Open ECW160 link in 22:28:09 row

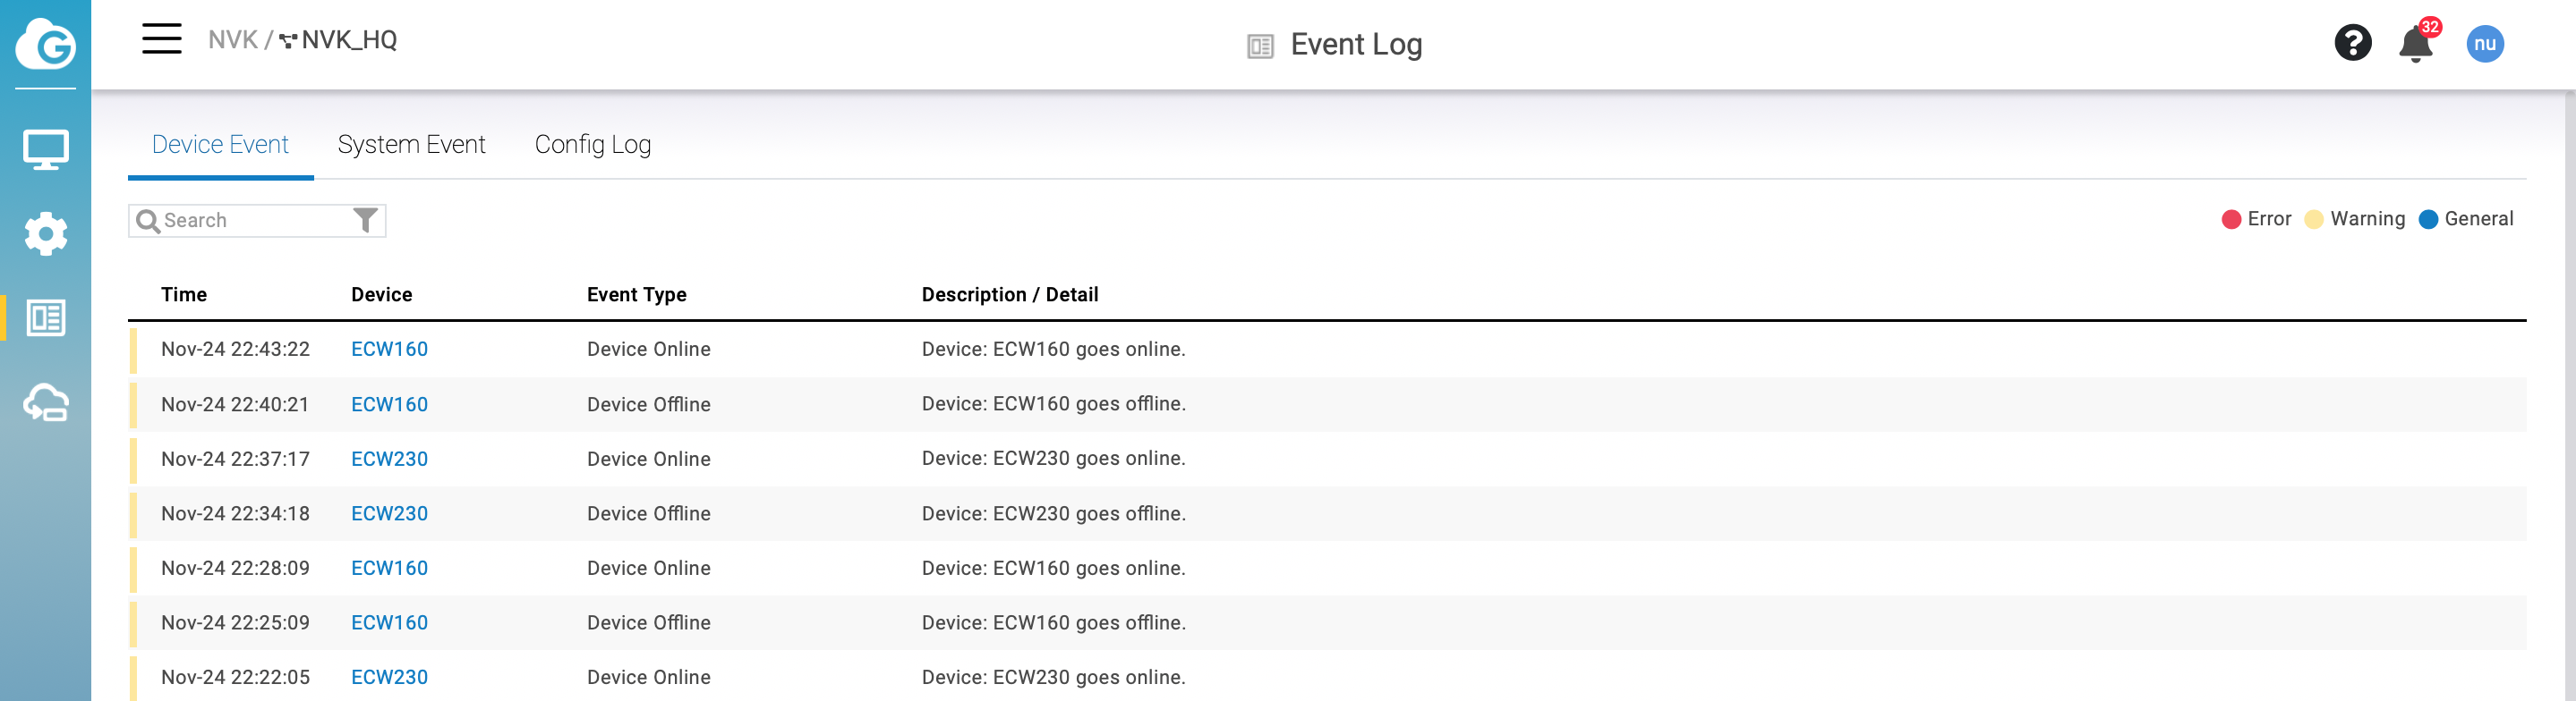(389, 568)
